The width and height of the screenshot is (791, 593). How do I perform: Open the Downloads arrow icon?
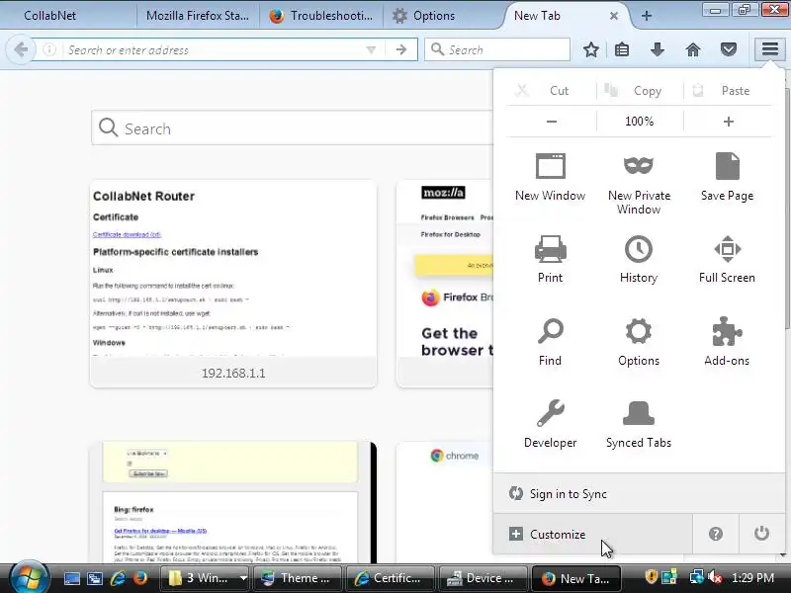click(657, 49)
